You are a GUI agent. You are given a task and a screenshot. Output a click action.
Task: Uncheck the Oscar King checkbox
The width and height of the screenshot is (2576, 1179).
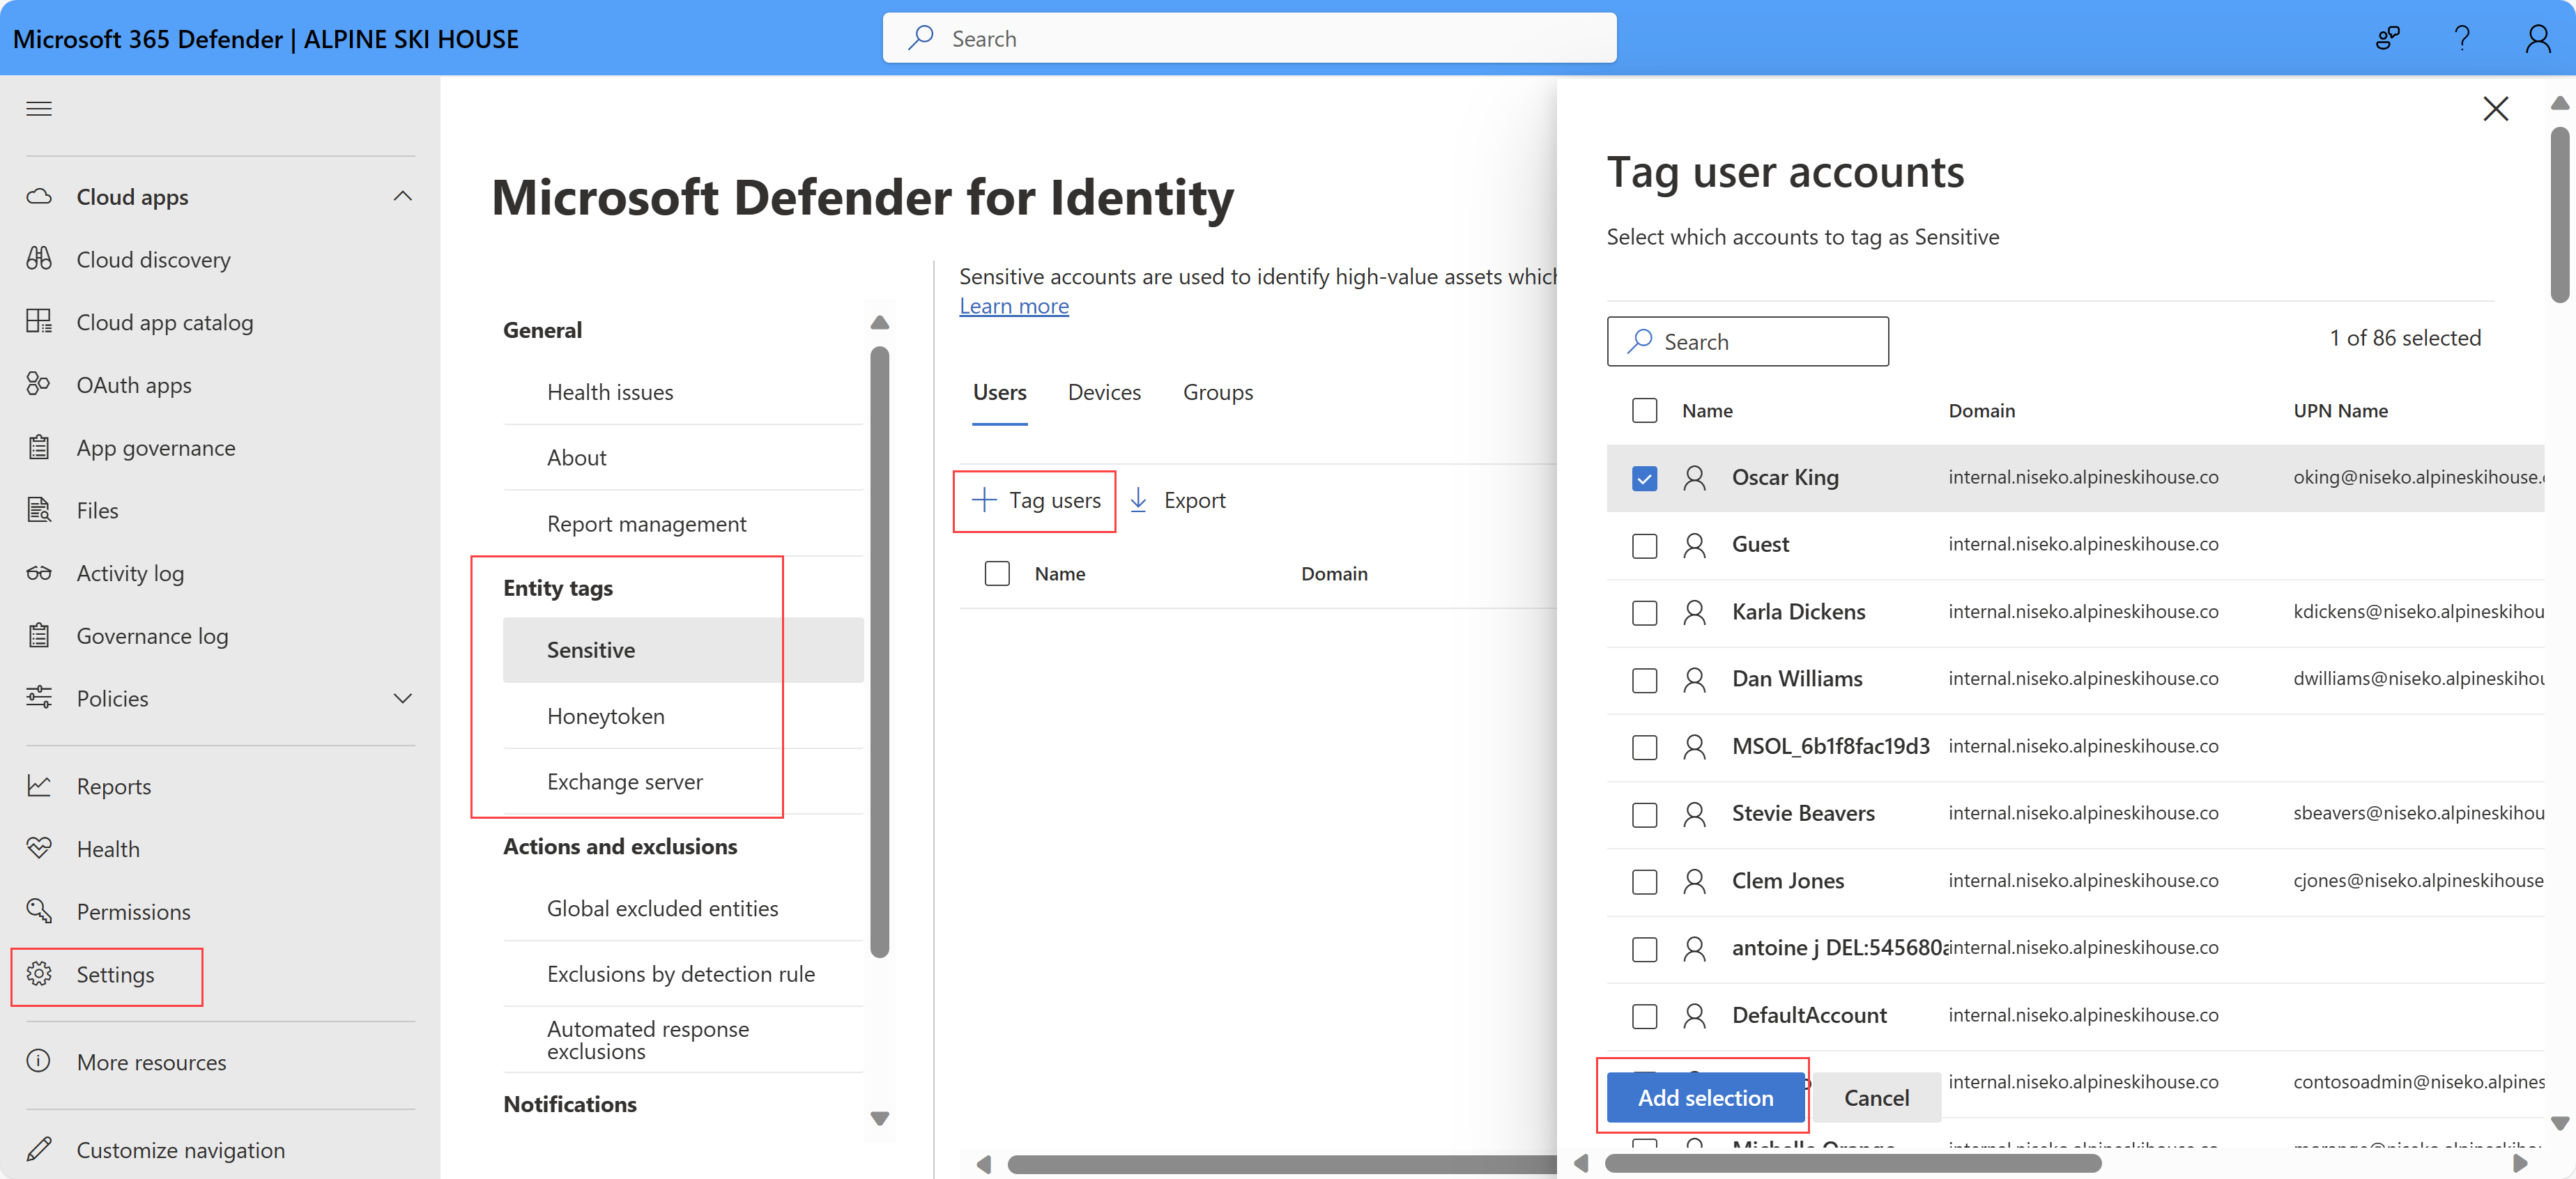(x=1644, y=478)
